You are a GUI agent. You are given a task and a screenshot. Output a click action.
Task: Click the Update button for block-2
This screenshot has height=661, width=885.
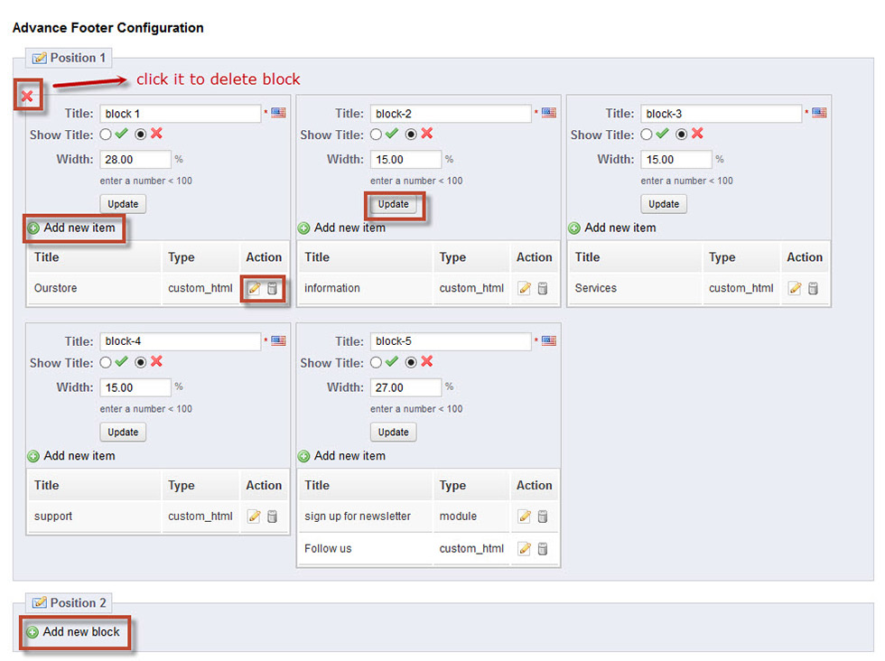[x=394, y=204]
